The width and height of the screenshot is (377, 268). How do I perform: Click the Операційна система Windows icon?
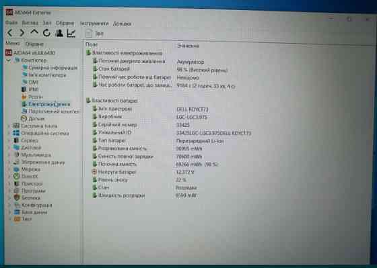(16, 133)
